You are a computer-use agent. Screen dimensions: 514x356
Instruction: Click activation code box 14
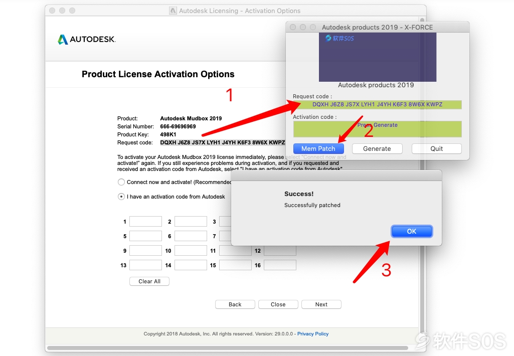click(x=191, y=265)
